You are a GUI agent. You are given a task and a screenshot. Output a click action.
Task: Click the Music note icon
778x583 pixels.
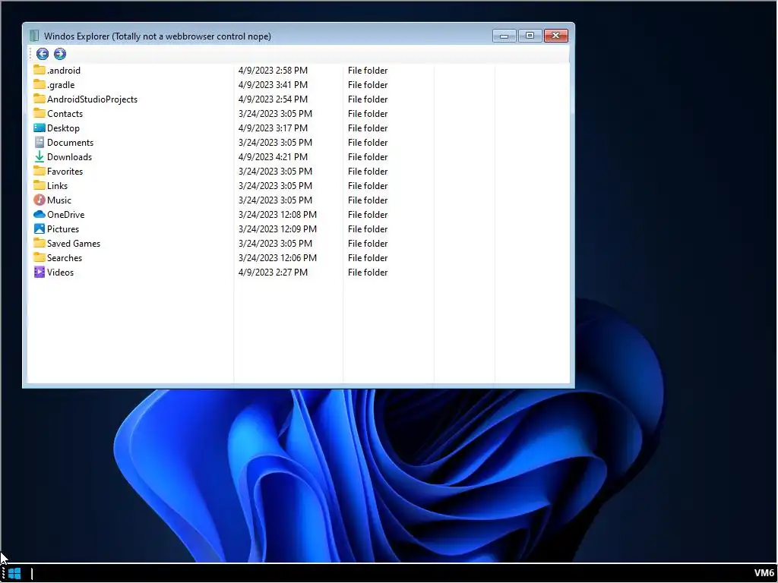40,200
